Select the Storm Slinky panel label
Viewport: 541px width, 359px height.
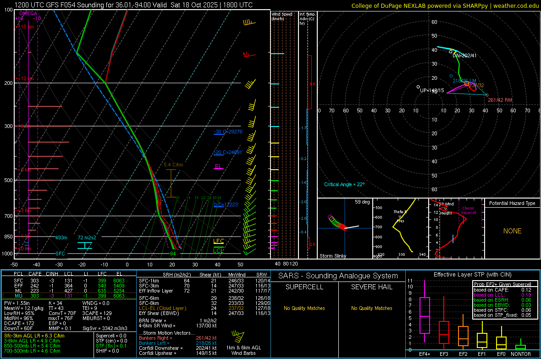tap(333, 256)
